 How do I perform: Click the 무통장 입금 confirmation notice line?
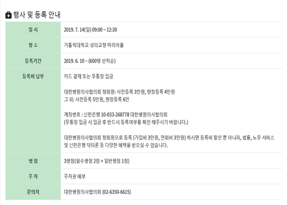[126, 122]
